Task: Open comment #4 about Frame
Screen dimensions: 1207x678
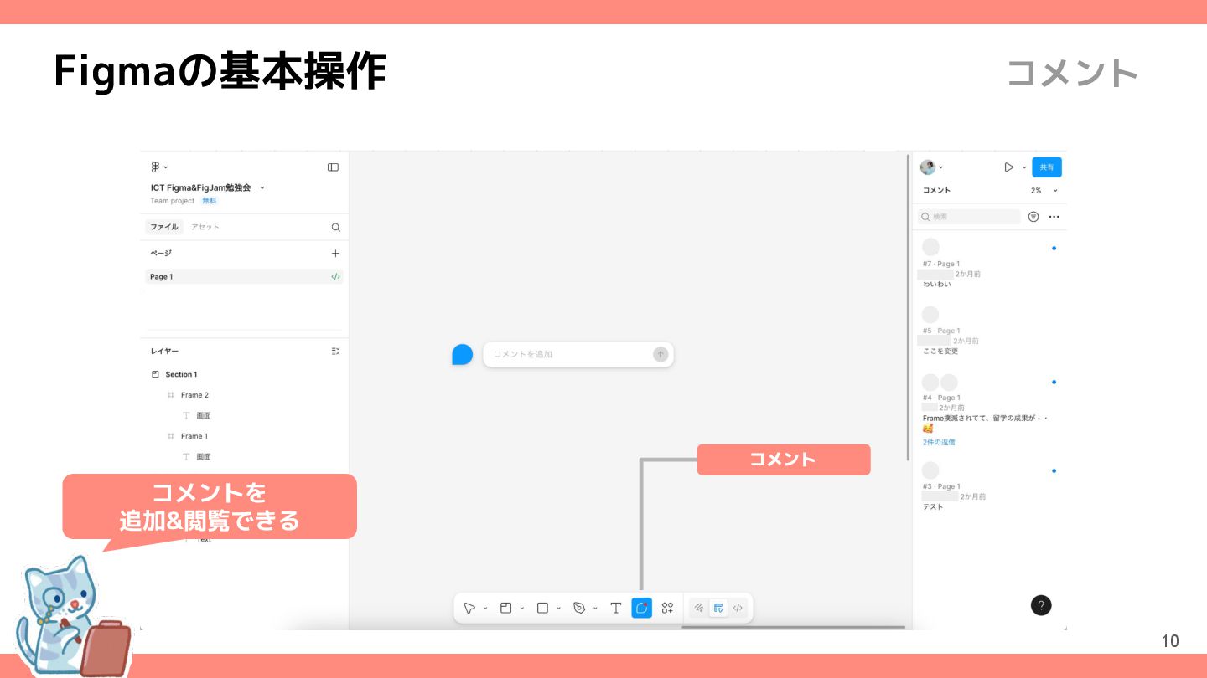Action: coord(989,410)
